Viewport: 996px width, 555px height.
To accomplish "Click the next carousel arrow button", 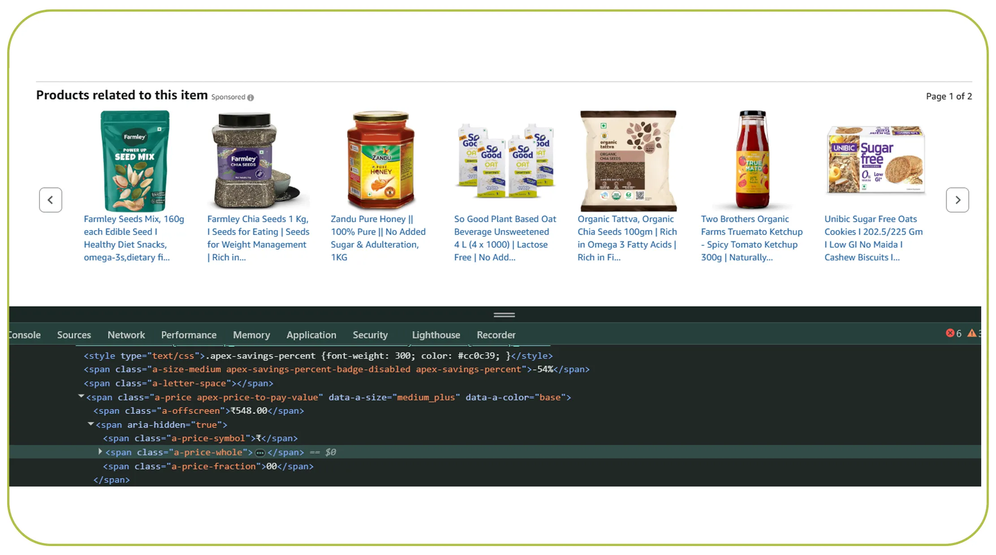I will pyautogui.click(x=957, y=200).
